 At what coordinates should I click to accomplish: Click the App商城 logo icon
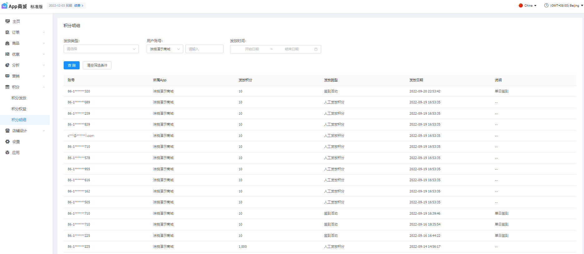tap(4, 6)
